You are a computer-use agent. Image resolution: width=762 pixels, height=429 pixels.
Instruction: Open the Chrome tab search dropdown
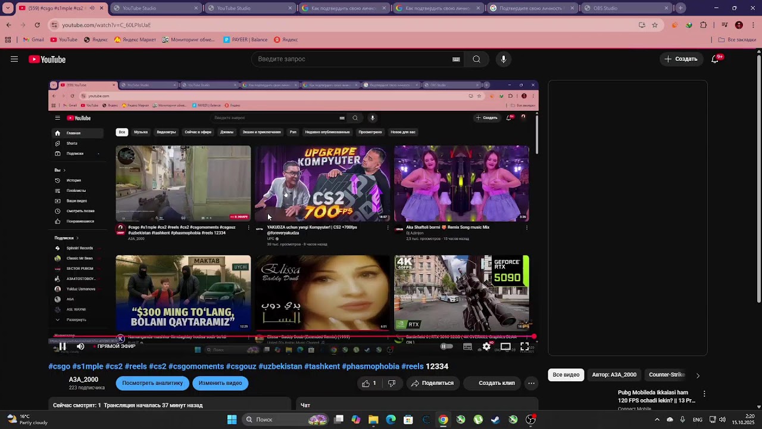click(x=8, y=8)
